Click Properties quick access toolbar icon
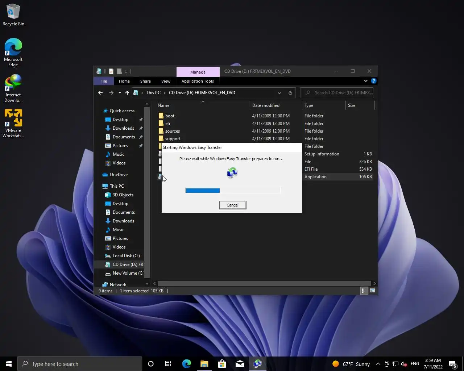Image resolution: width=464 pixels, height=371 pixels. tap(111, 71)
